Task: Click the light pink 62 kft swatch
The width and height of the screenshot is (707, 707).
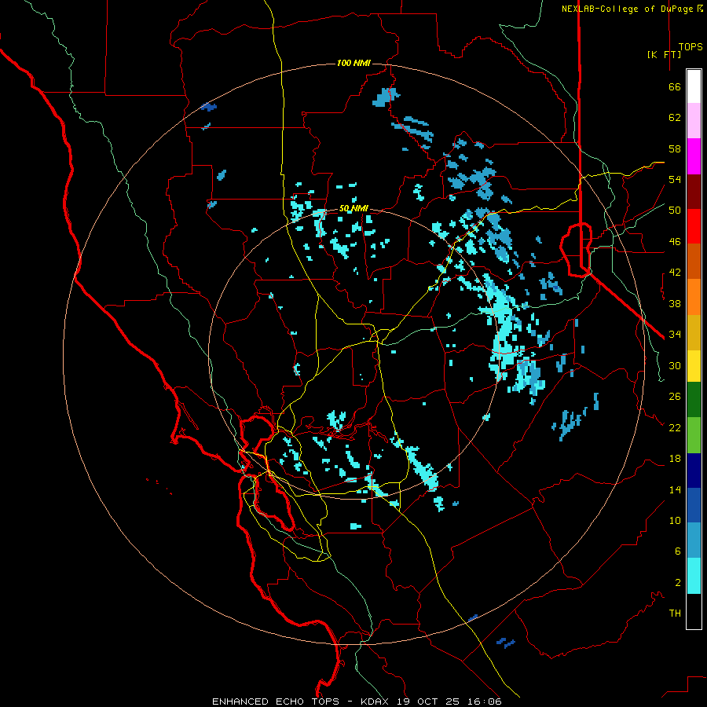Action: click(694, 120)
